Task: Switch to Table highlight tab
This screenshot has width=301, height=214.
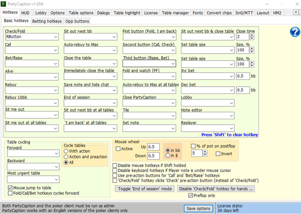Action: coord(127,13)
